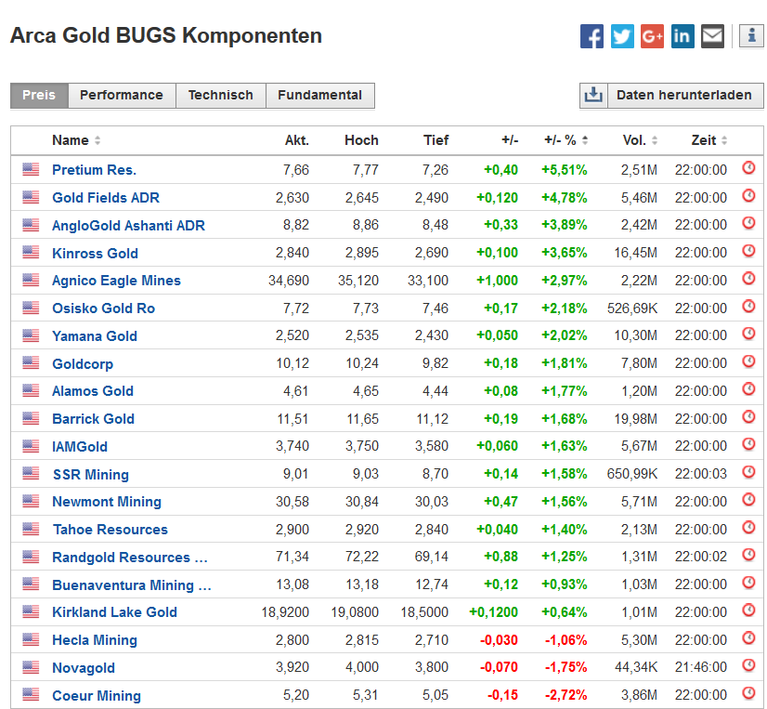Share via Google Plus icon
The width and height of the screenshot is (767, 709).
[x=652, y=36]
